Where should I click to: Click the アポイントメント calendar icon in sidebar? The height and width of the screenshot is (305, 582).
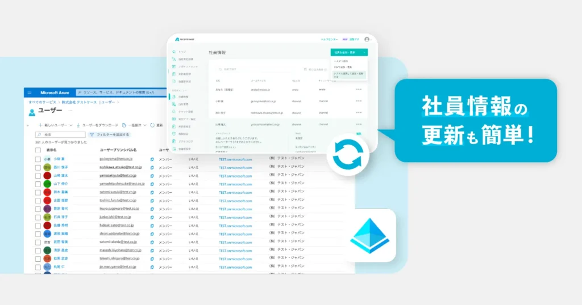(x=174, y=67)
